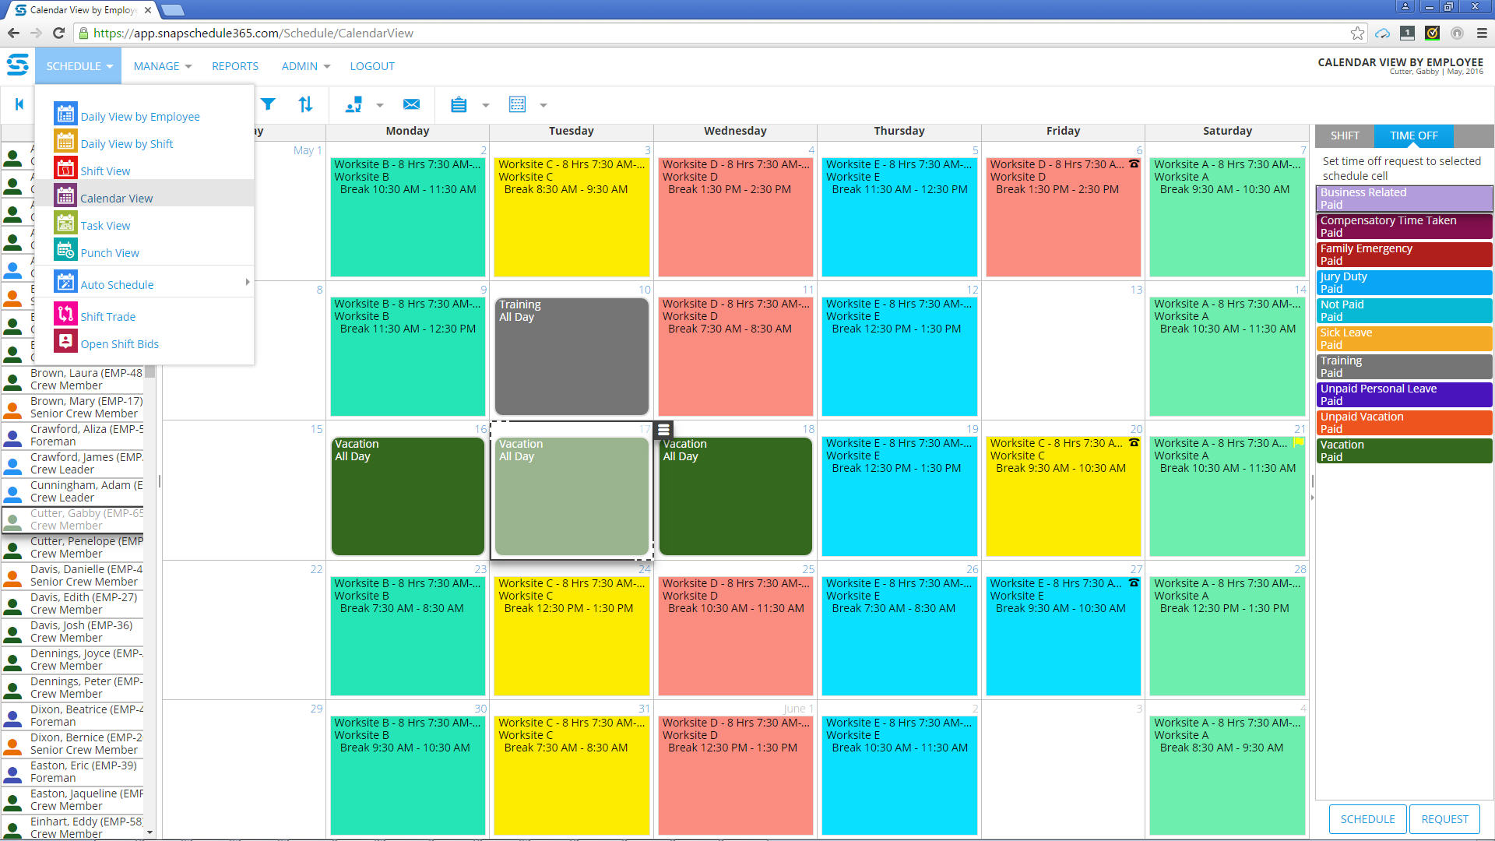This screenshot has width=1495, height=841.
Task: Click the envelope email icon
Action: point(411,104)
